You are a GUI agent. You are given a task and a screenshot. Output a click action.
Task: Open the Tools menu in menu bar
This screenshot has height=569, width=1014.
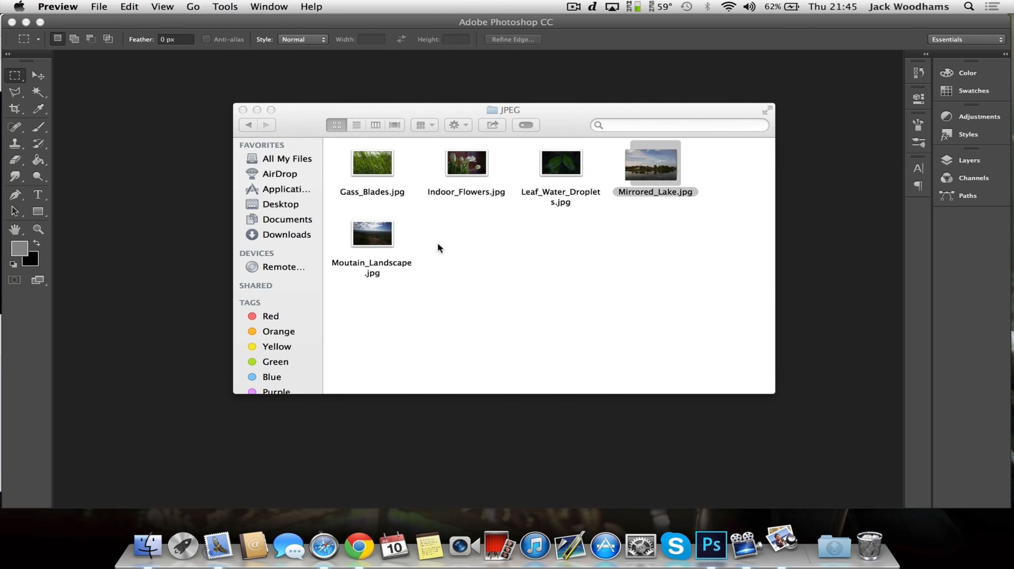[x=224, y=6]
